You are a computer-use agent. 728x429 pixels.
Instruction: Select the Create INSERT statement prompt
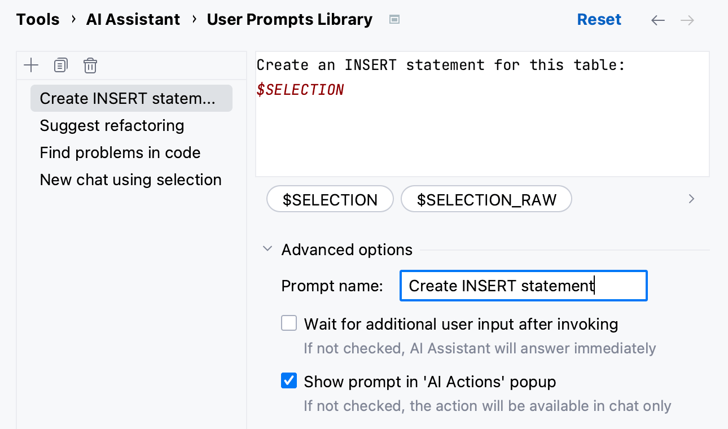coord(131,98)
